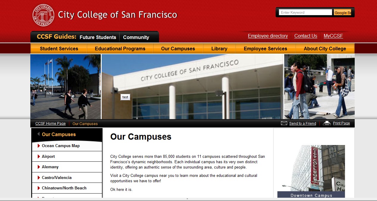
Task: Open the About City College menu
Action: [x=325, y=49]
